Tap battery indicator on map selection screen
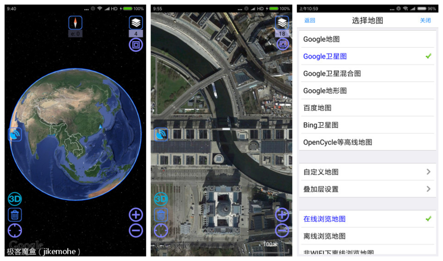 [422, 9]
